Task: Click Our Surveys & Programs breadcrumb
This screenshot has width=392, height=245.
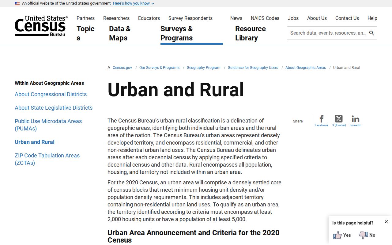Action: click(x=159, y=68)
